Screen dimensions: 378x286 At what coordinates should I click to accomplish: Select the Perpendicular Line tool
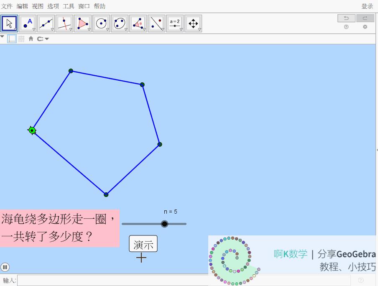[64, 23]
